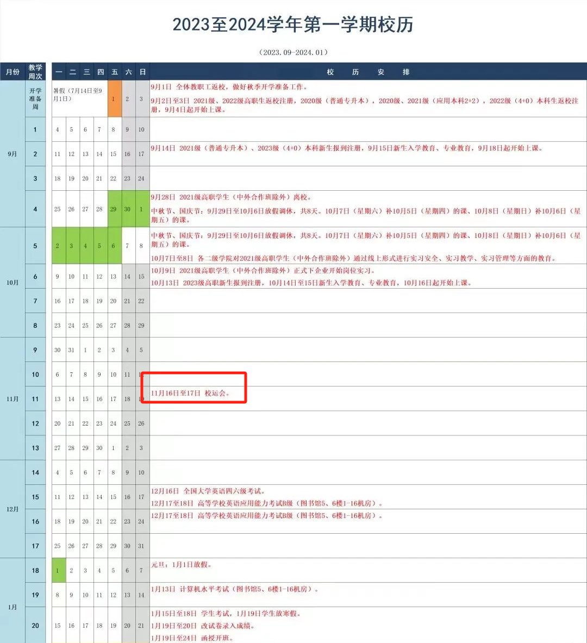Click the 9月1日 全体教职工返校 note
The width and height of the screenshot is (587, 643).
229,87
